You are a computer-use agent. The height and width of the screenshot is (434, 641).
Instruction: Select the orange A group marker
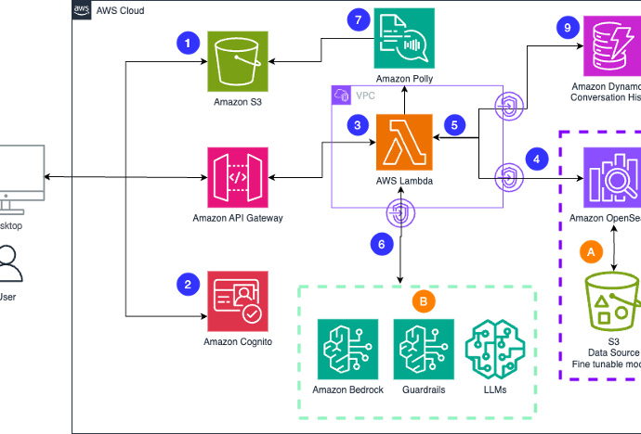[588, 250]
